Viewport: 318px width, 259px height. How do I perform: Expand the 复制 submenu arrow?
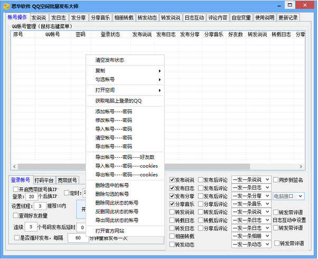point(160,71)
